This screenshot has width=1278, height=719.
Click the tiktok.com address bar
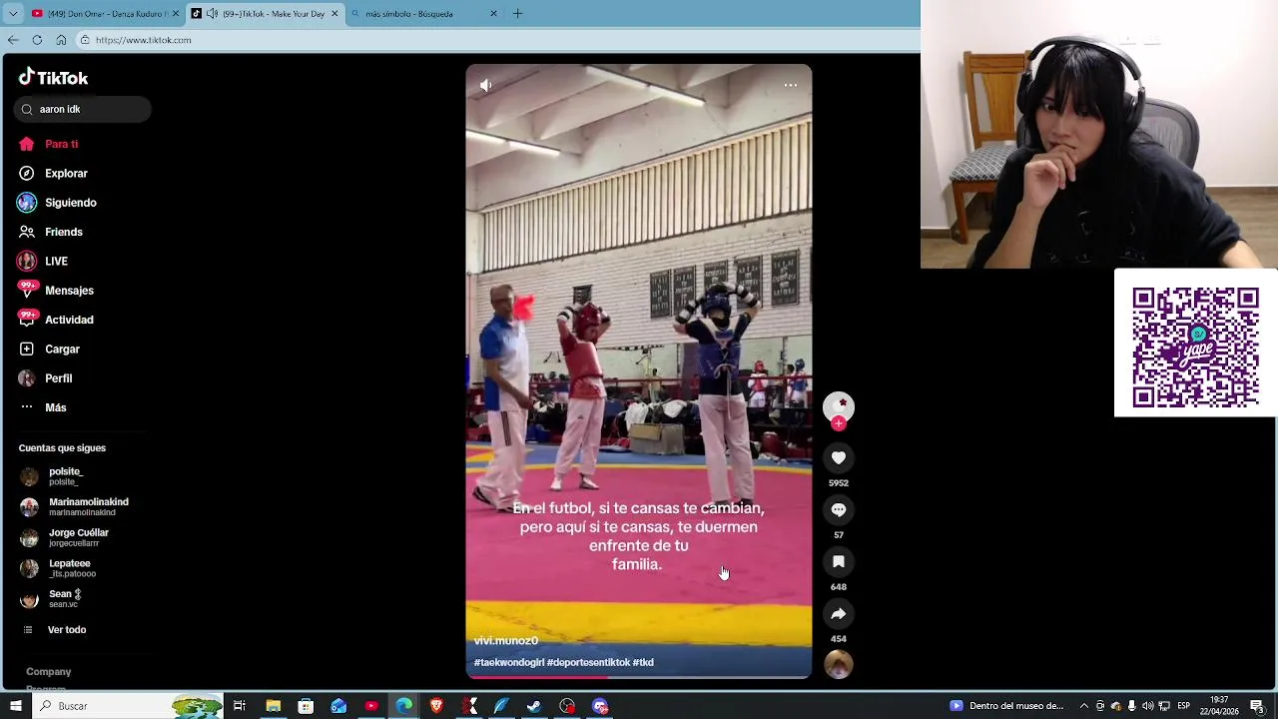point(499,40)
